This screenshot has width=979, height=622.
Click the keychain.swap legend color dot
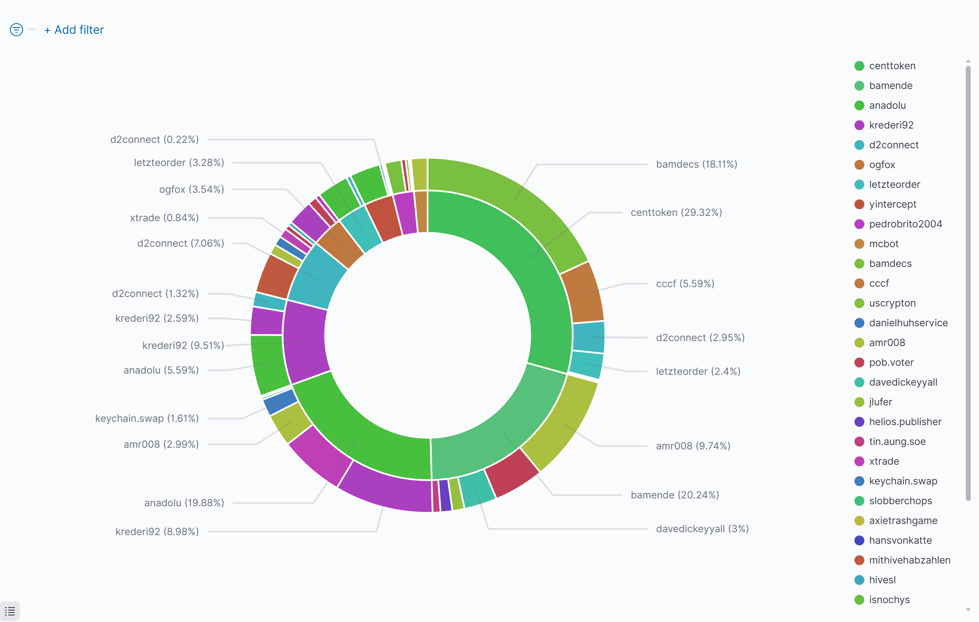point(859,481)
